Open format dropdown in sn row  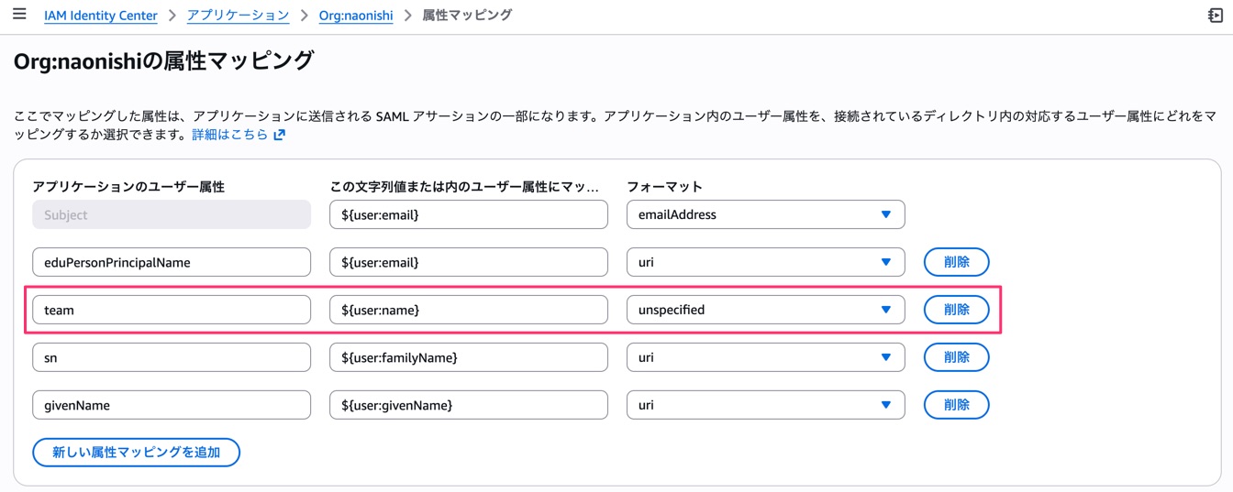coord(766,357)
